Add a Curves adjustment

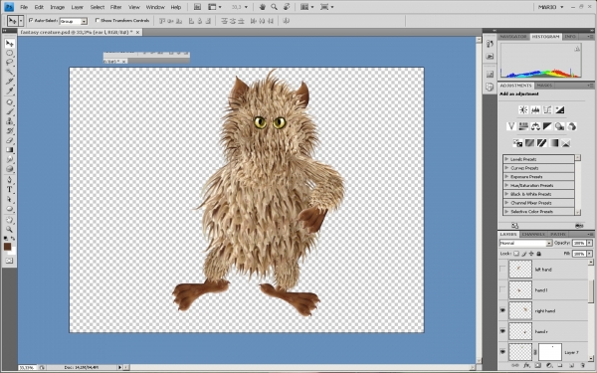(547, 110)
